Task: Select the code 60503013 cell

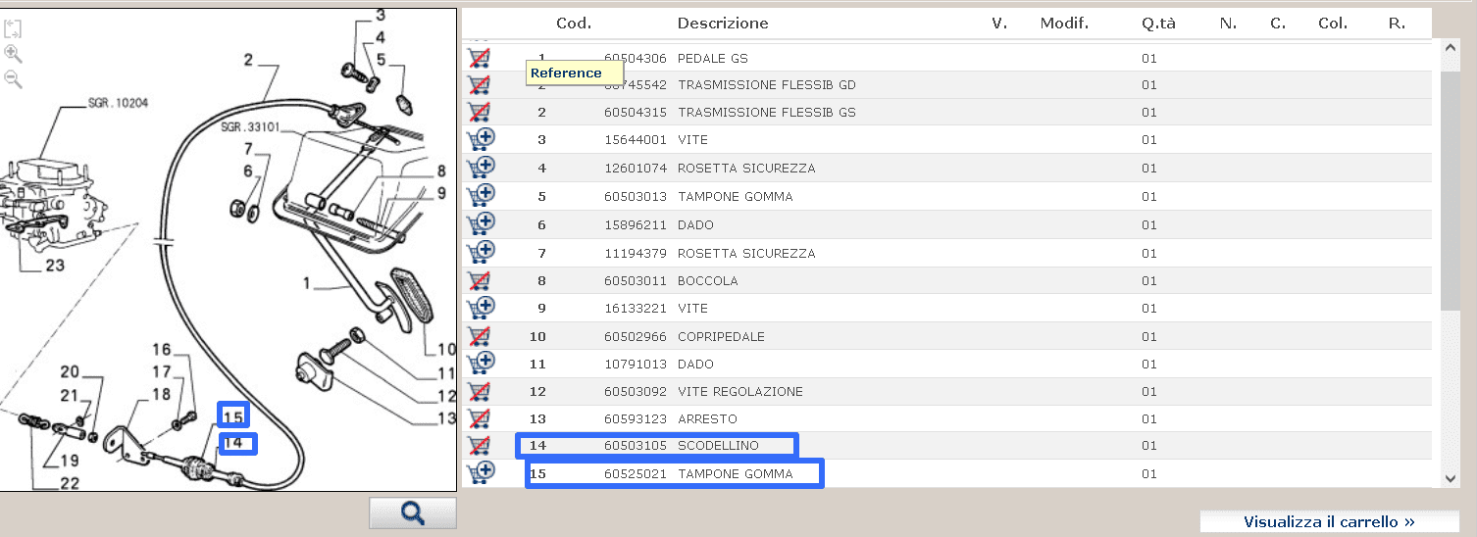Action: (x=636, y=196)
